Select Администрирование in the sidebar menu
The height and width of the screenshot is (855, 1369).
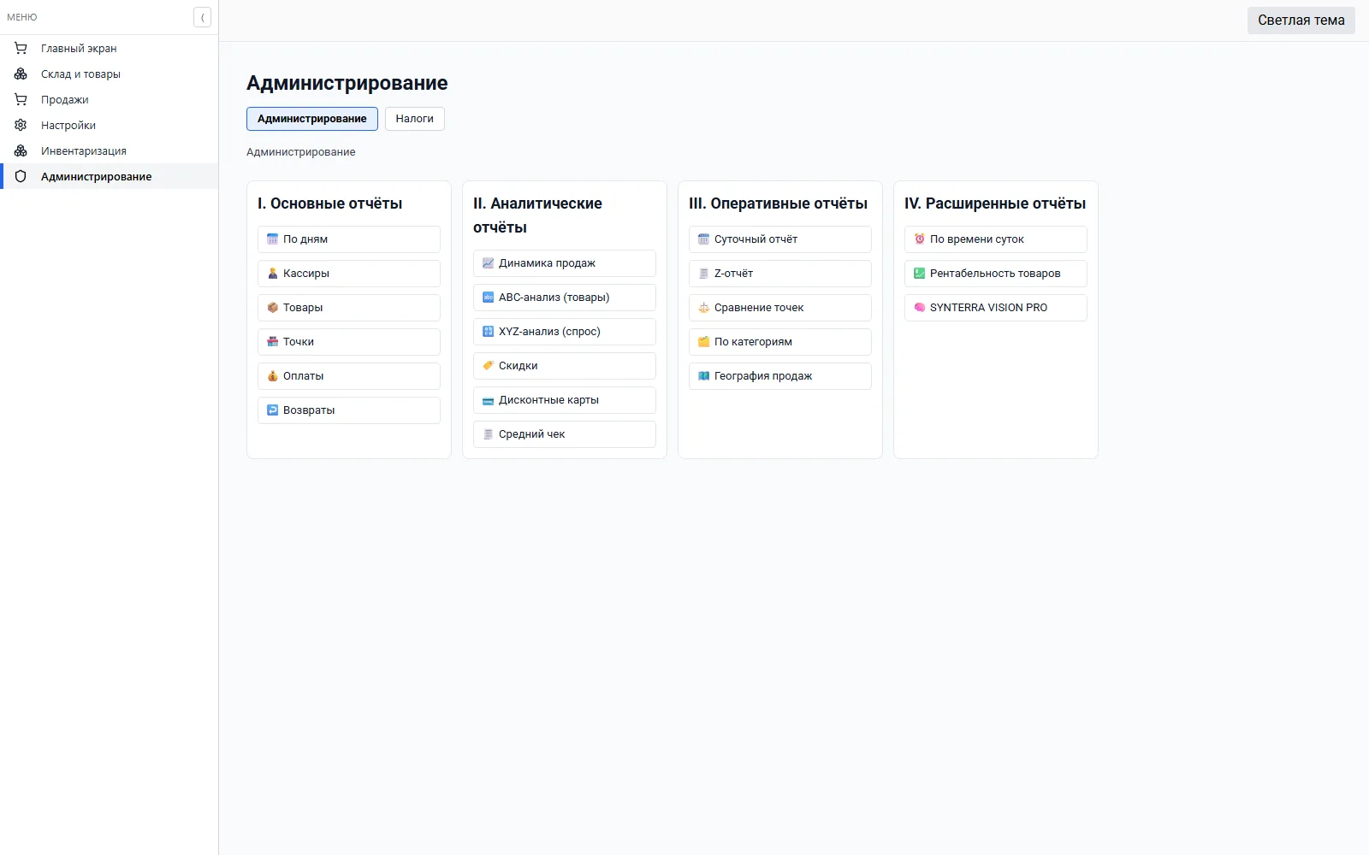pyautogui.click(x=110, y=177)
